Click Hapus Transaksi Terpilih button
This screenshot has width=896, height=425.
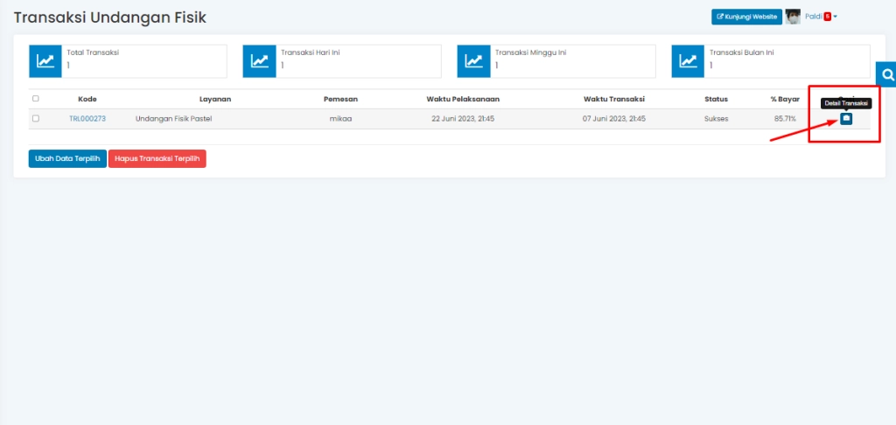[x=157, y=159]
